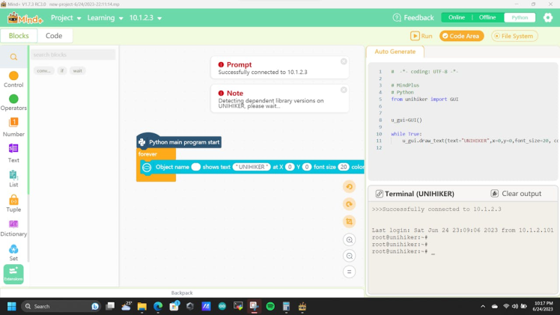Open the Project dropdown menu
The image size is (560, 315).
(66, 18)
